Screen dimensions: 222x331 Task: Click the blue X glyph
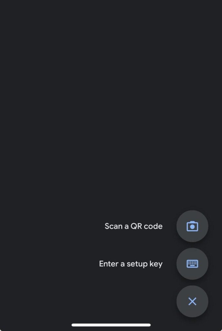[192, 302]
